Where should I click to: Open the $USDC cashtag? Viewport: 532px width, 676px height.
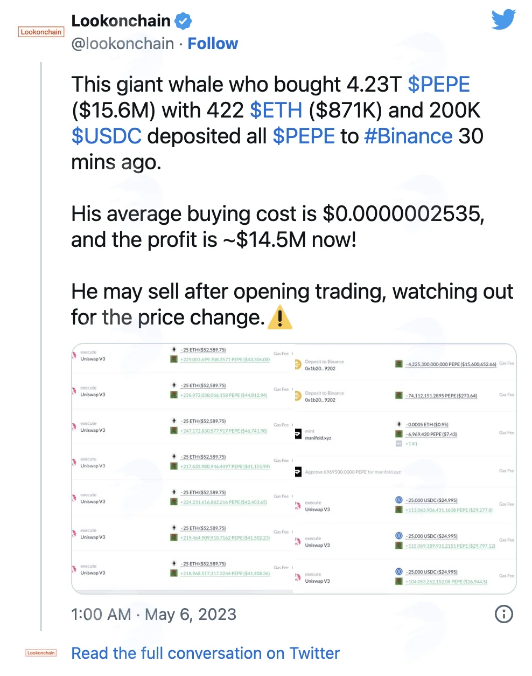click(x=107, y=136)
